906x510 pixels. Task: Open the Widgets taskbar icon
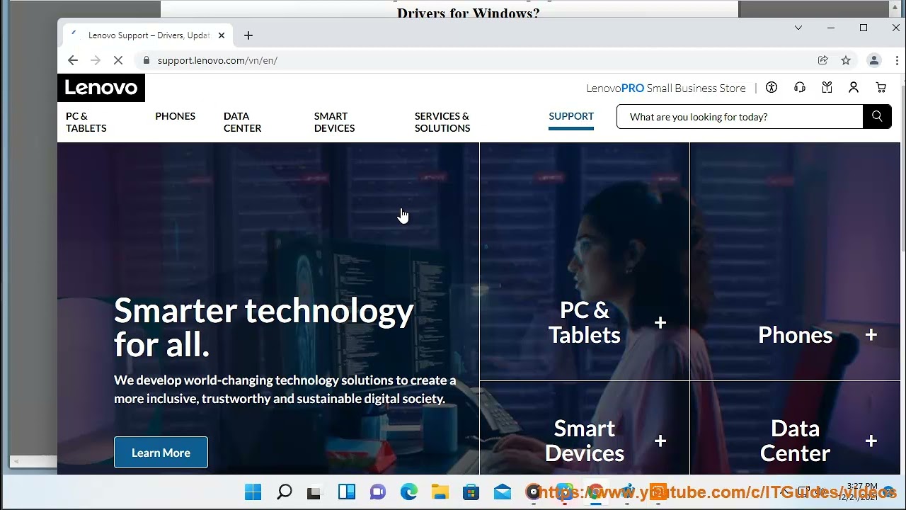coord(347,492)
